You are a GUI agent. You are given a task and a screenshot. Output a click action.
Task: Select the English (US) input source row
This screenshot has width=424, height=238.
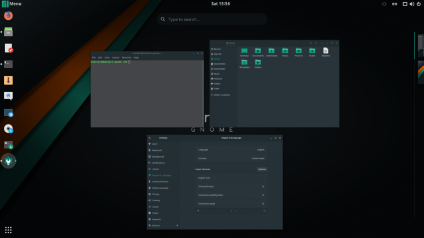point(231,178)
